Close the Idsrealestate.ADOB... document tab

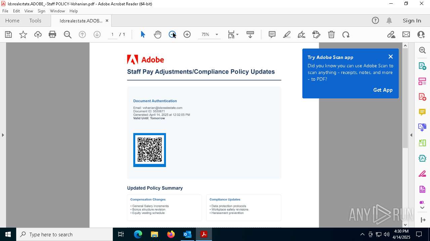coord(107,21)
